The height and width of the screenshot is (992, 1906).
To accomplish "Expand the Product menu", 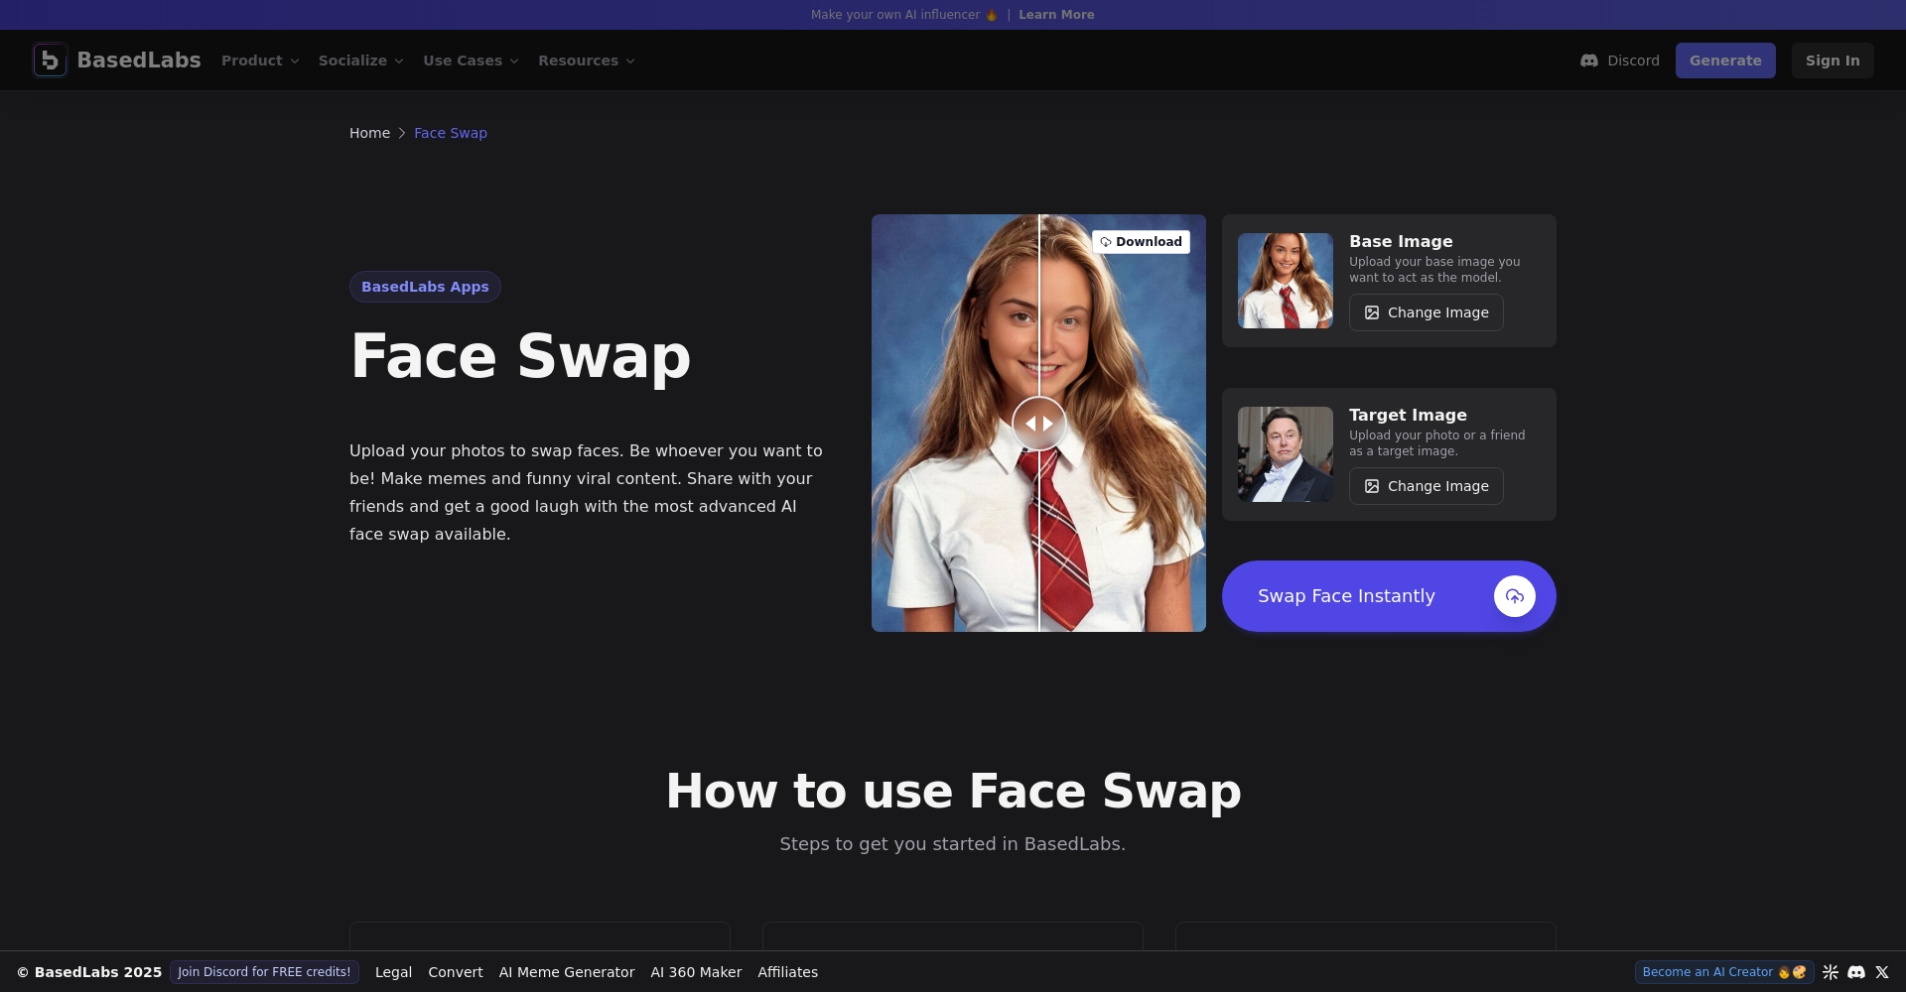I will pyautogui.click(x=260, y=61).
